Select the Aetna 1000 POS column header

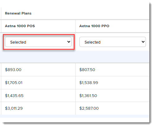[20, 26]
